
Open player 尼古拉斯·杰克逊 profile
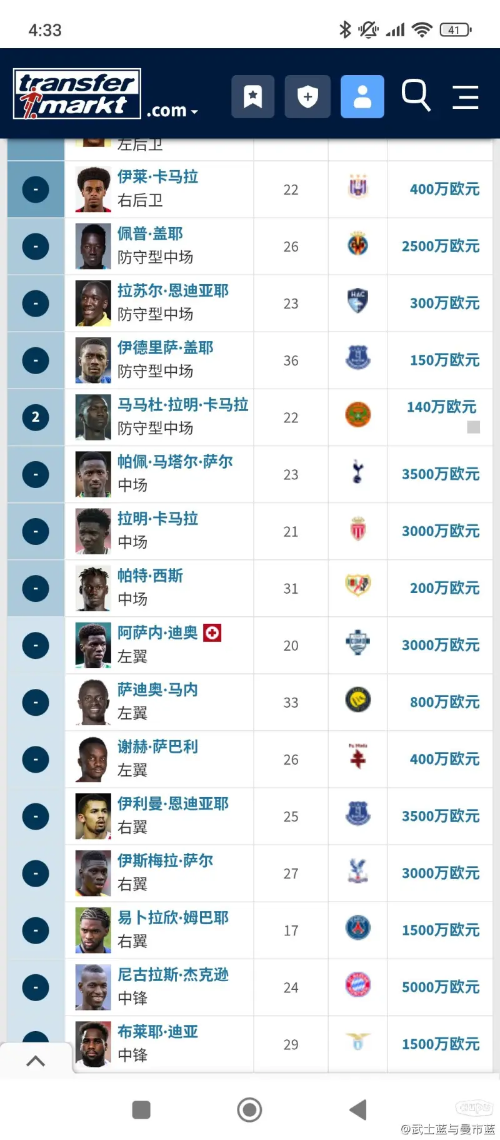click(x=173, y=974)
